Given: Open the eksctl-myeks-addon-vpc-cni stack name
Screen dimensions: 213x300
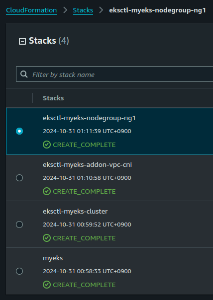Looking at the screenshot, I should coord(88,165).
